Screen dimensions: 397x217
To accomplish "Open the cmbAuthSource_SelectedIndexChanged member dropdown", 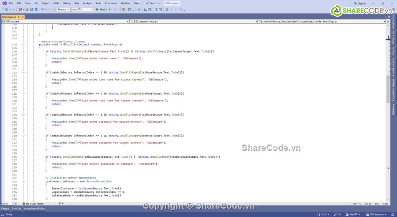I will tap(322, 22).
